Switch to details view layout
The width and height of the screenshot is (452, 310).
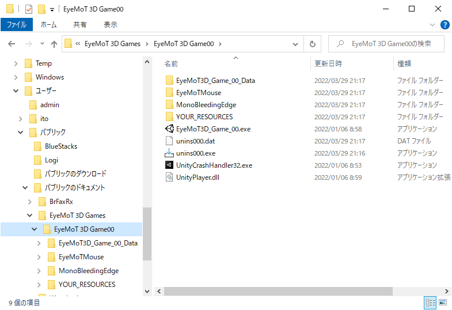(431, 303)
